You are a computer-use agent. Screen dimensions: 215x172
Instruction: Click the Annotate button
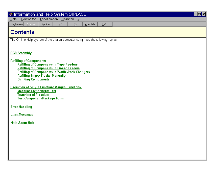tap(90, 24)
